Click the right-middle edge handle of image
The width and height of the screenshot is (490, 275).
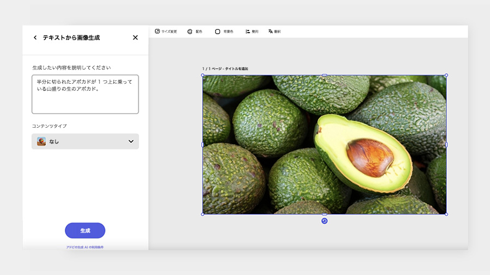pyautogui.click(x=446, y=145)
